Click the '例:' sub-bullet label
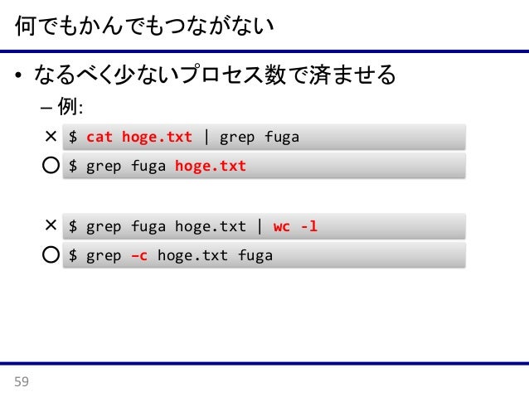The height and width of the screenshot is (397, 529). (x=70, y=107)
